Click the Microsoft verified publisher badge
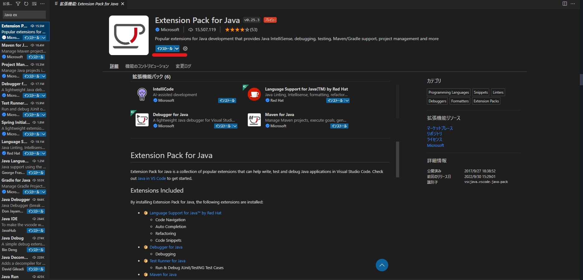The height and width of the screenshot is (280, 583). point(157,30)
